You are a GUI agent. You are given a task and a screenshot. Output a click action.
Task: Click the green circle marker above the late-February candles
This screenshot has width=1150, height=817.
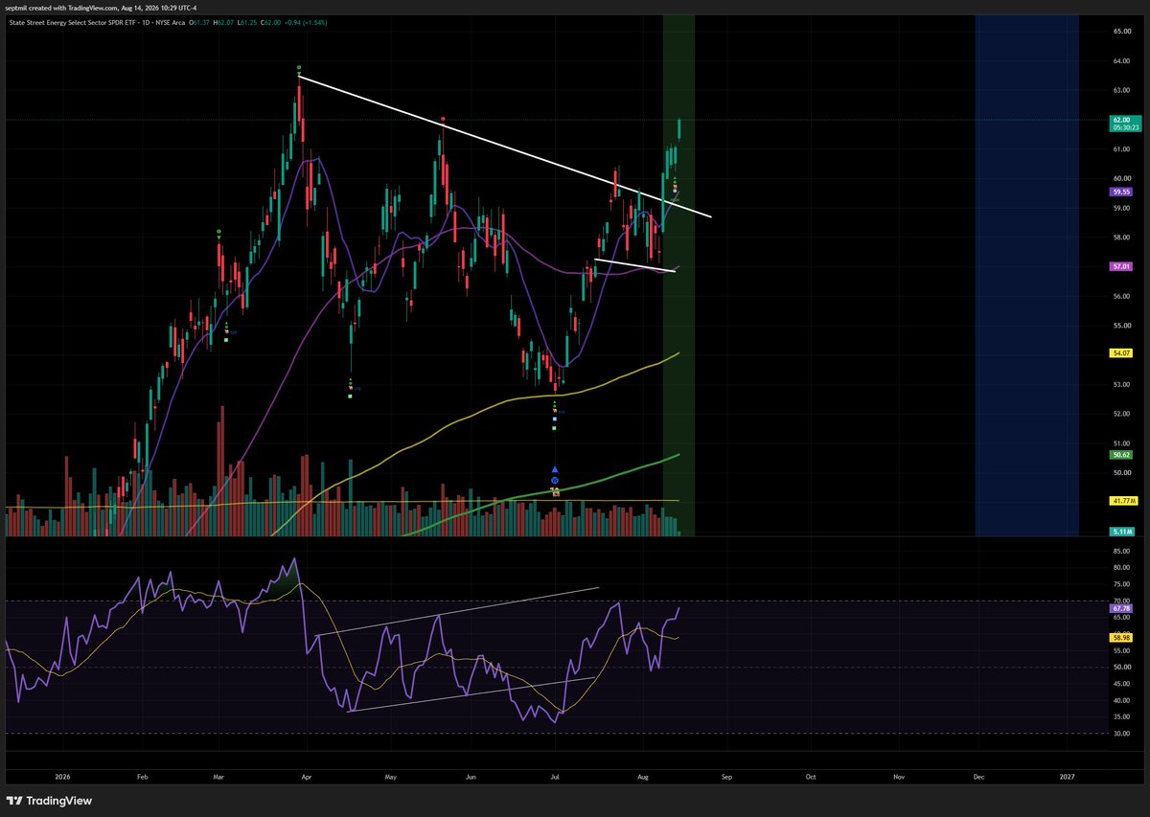click(x=219, y=232)
